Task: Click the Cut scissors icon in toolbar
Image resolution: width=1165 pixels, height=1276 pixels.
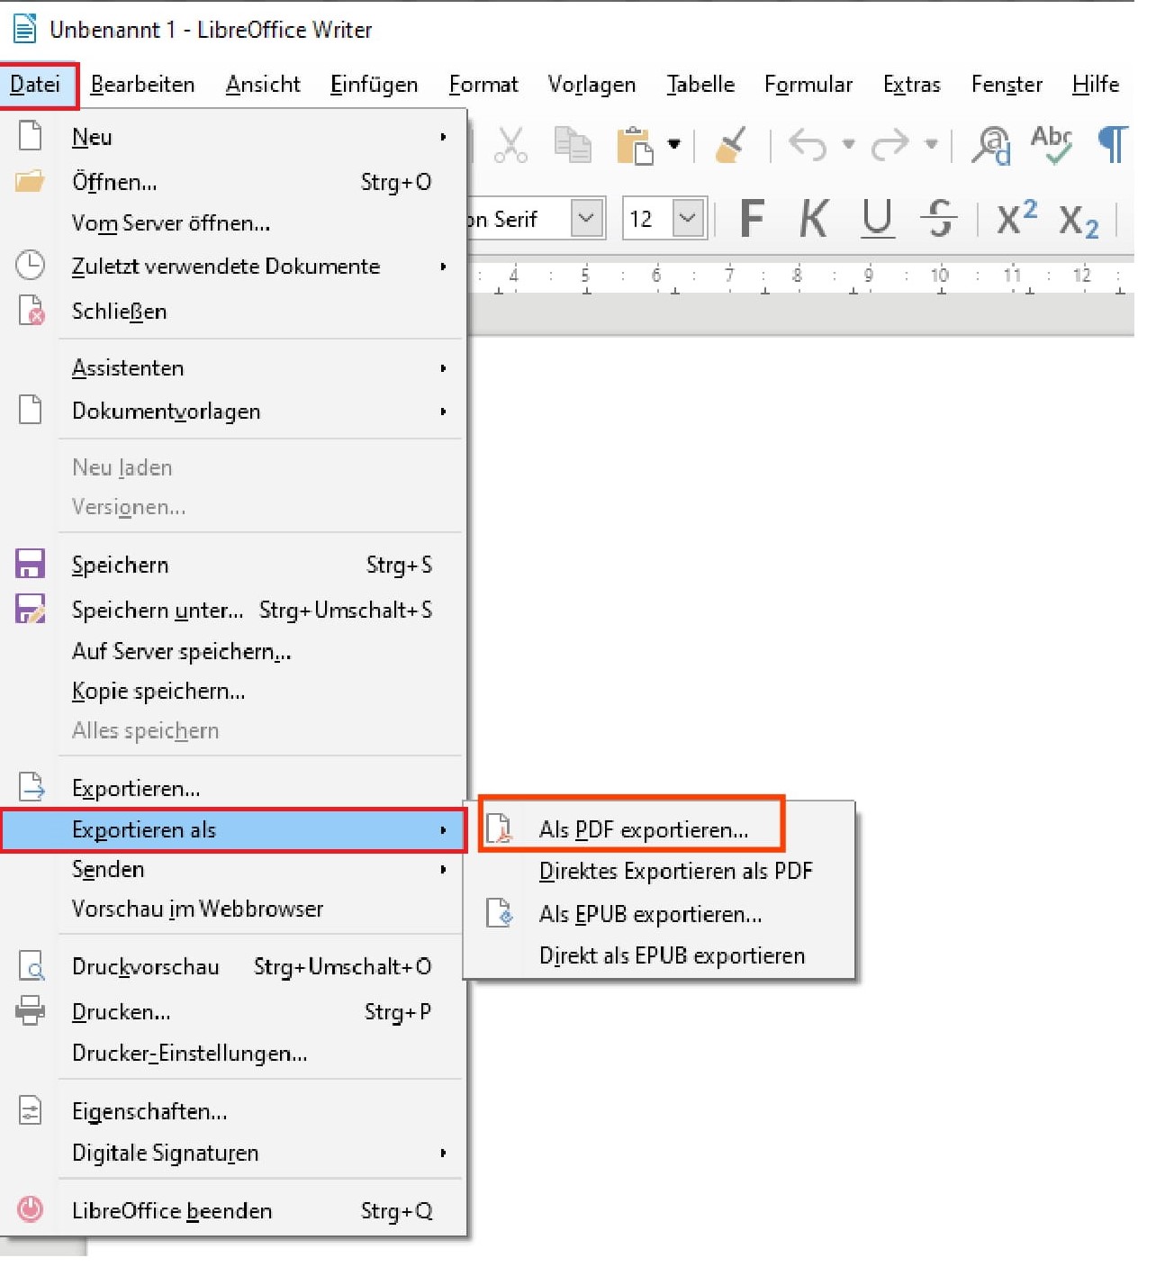Action: pyautogui.click(x=510, y=144)
